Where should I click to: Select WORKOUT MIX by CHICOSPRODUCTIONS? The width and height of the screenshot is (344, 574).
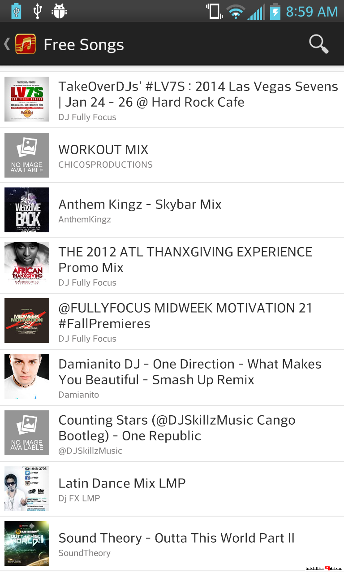pyautogui.click(x=172, y=156)
